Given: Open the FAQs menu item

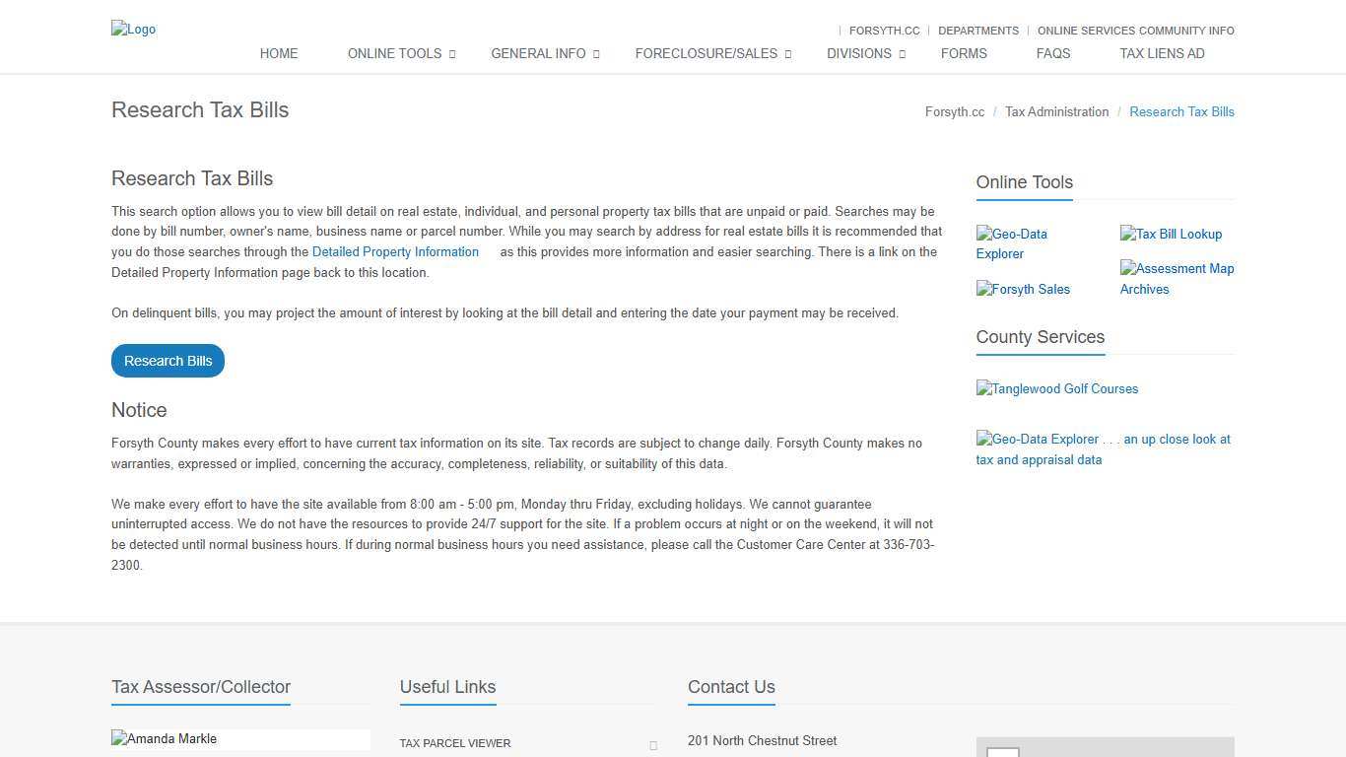Looking at the screenshot, I should (x=1052, y=54).
